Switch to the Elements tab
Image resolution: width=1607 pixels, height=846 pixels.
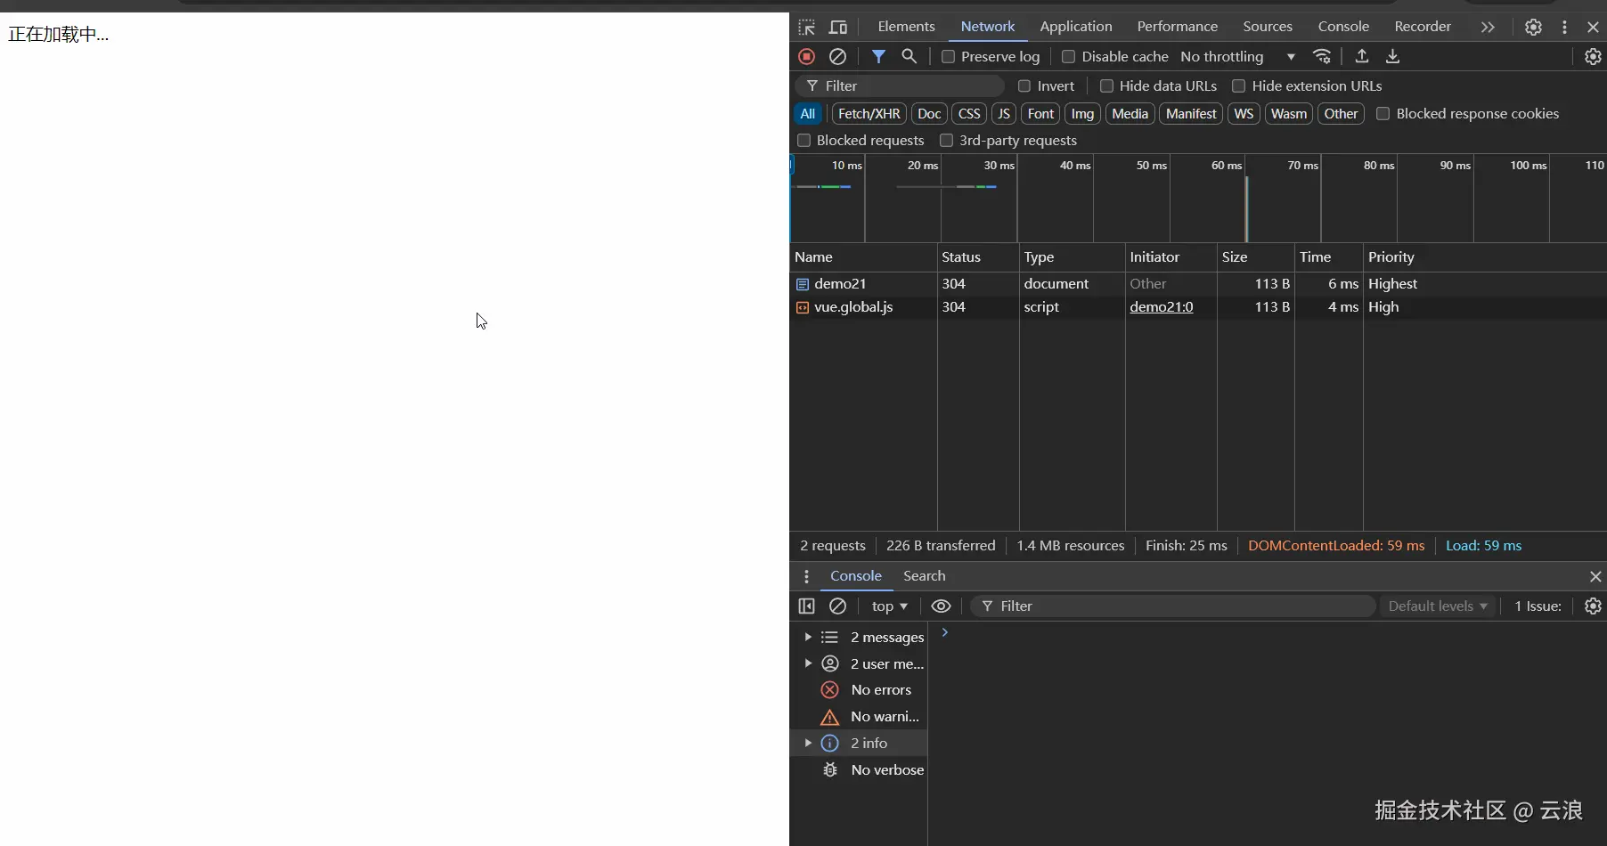pyautogui.click(x=906, y=26)
